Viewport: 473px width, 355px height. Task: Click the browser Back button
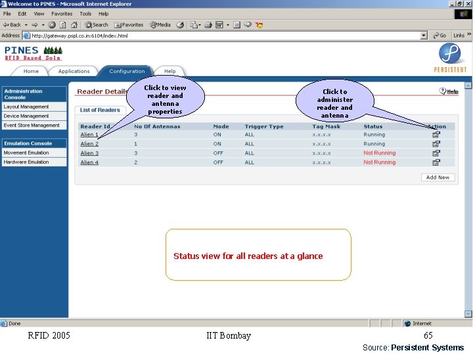pos(12,25)
